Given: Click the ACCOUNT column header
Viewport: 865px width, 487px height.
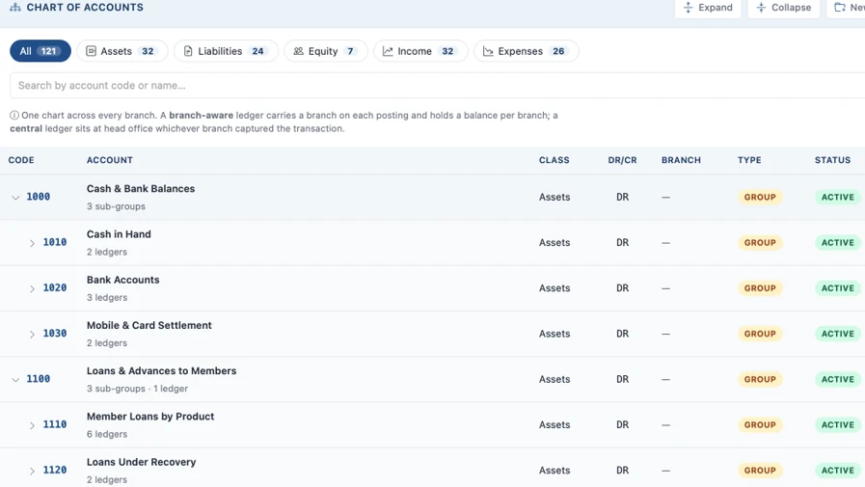Looking at the screenshot, I should point(110,160).
